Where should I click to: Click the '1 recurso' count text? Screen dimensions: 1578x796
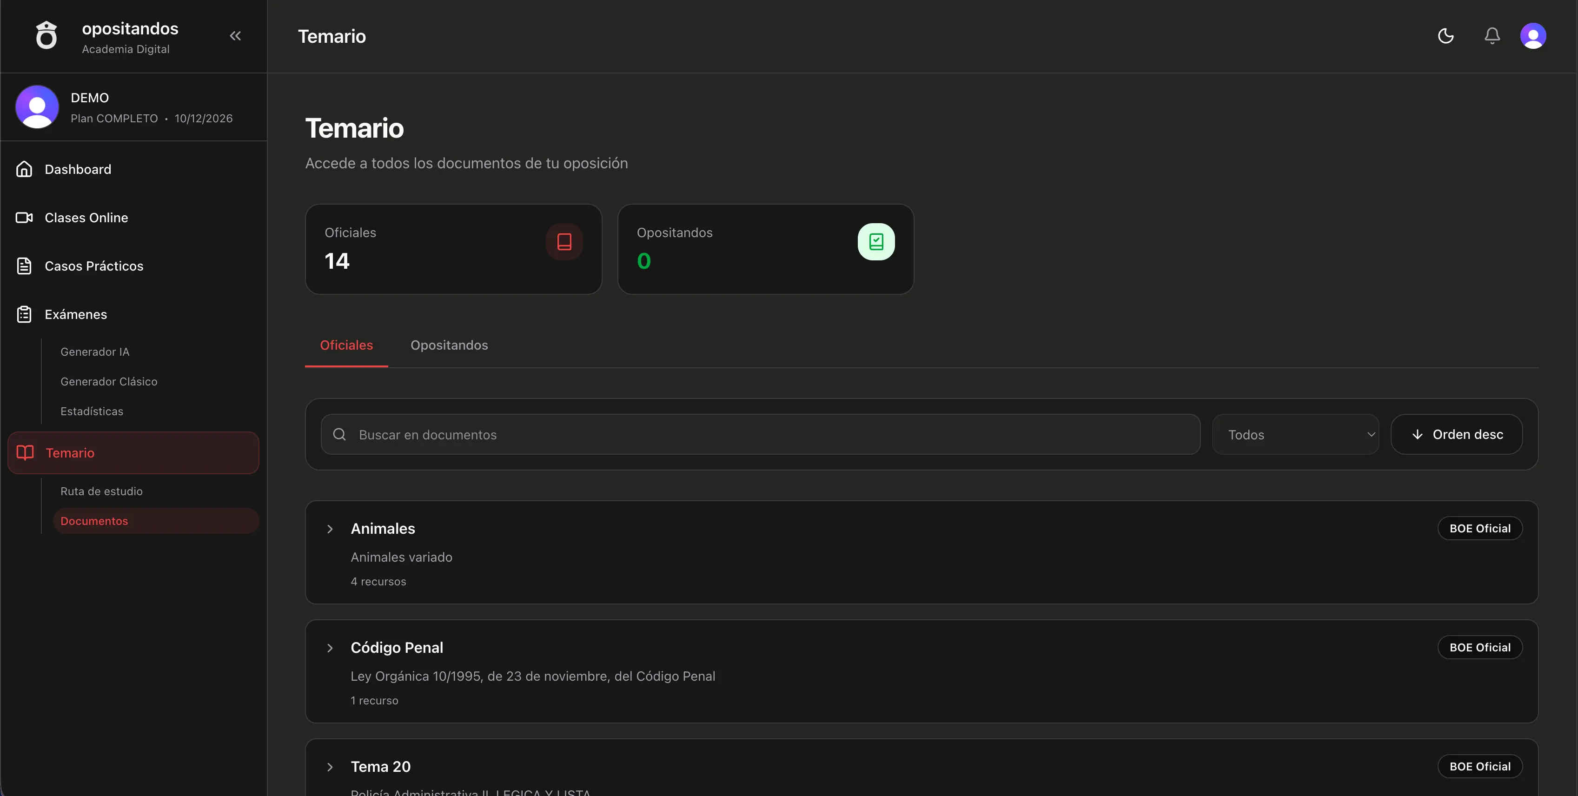tap(374, 700)
